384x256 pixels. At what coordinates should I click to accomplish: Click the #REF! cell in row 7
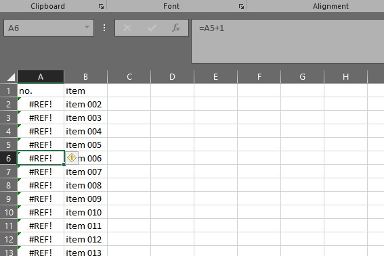pyautogui.click(x=41, y=172)
